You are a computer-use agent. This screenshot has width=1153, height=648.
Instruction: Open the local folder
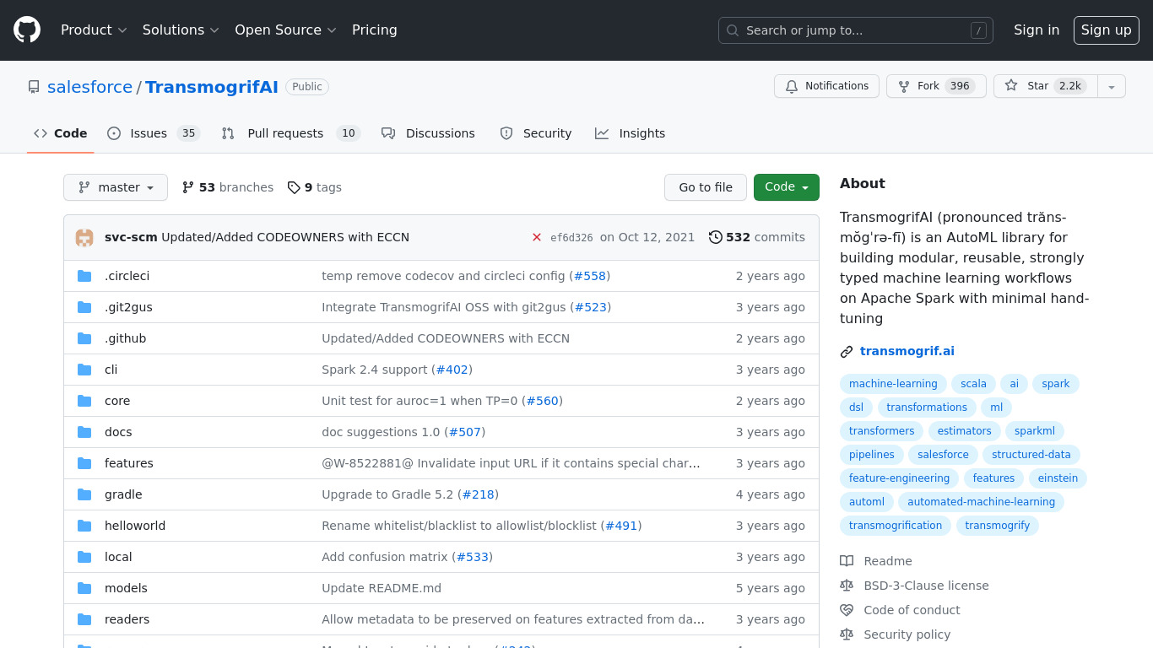pos(118,557)
